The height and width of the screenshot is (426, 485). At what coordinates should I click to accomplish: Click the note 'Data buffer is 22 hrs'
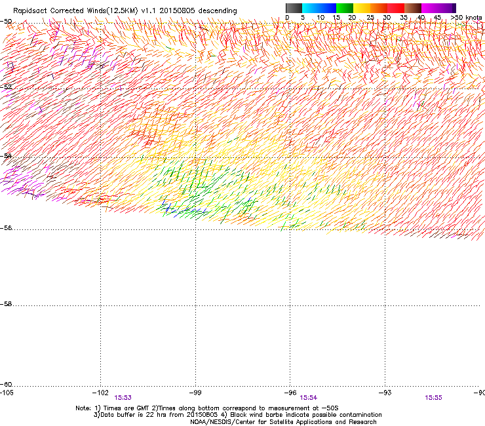134,415
